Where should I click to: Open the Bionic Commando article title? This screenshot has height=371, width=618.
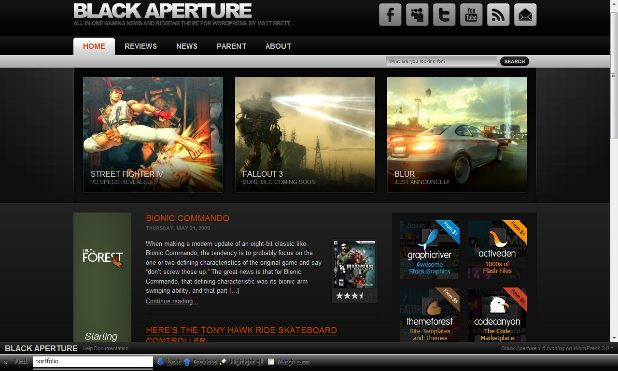coord(187,218)
